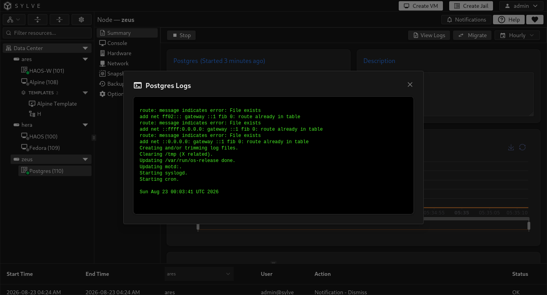This screenshot has height=295, width=547.
Task: Stop the Postgres jail
Action: point(181,35)
